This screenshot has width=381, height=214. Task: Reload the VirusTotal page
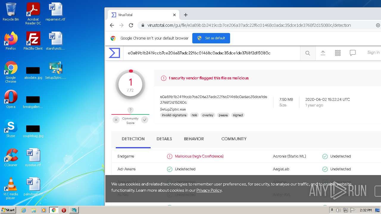coord(131,25)
